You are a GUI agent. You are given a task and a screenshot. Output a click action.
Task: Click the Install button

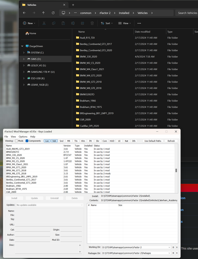[14, 198]
